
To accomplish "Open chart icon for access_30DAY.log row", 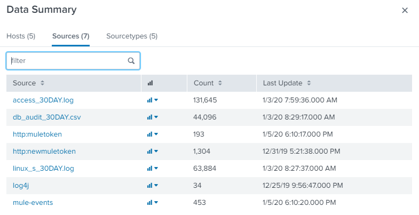I will point(153,100).
